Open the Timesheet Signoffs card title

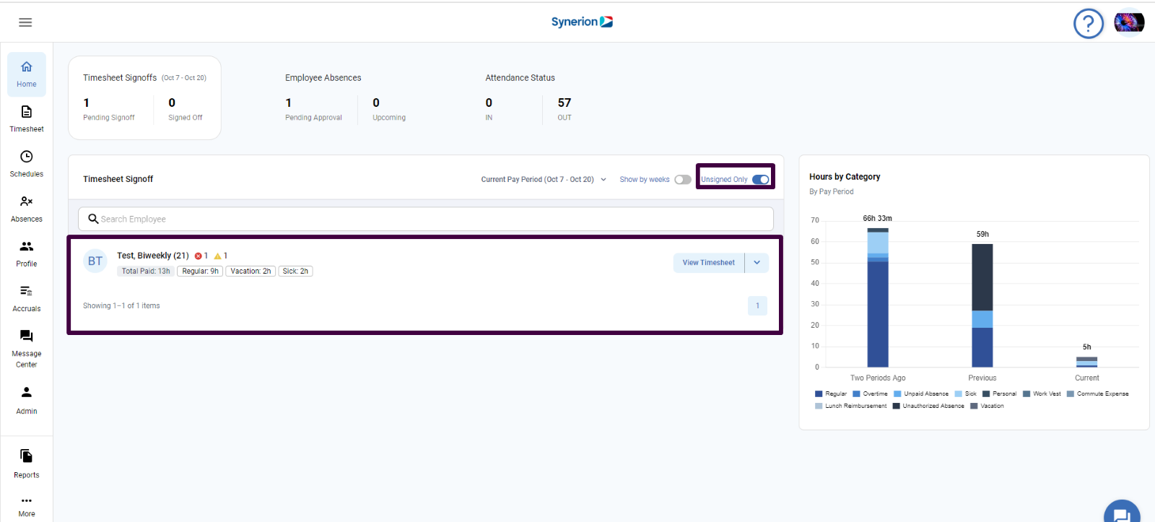(120, 78)
